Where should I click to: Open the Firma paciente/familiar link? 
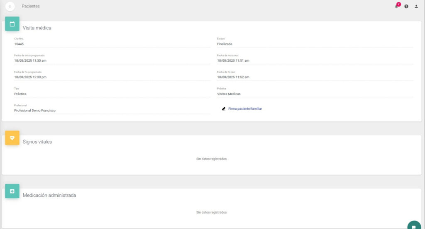tap(245, 109)
